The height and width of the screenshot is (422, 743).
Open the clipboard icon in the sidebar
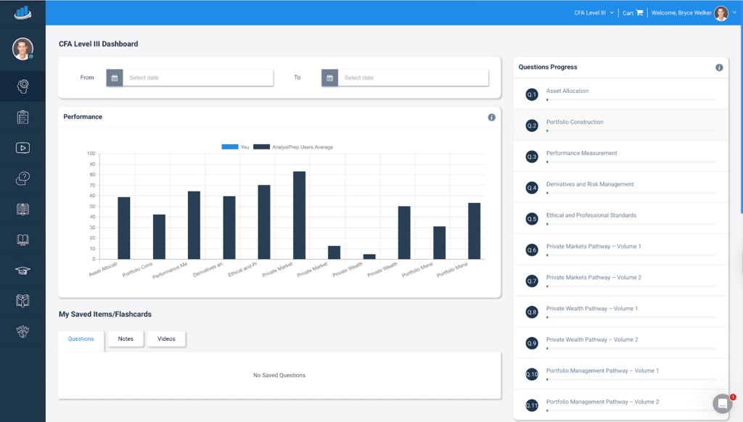(x=22, y=117)
